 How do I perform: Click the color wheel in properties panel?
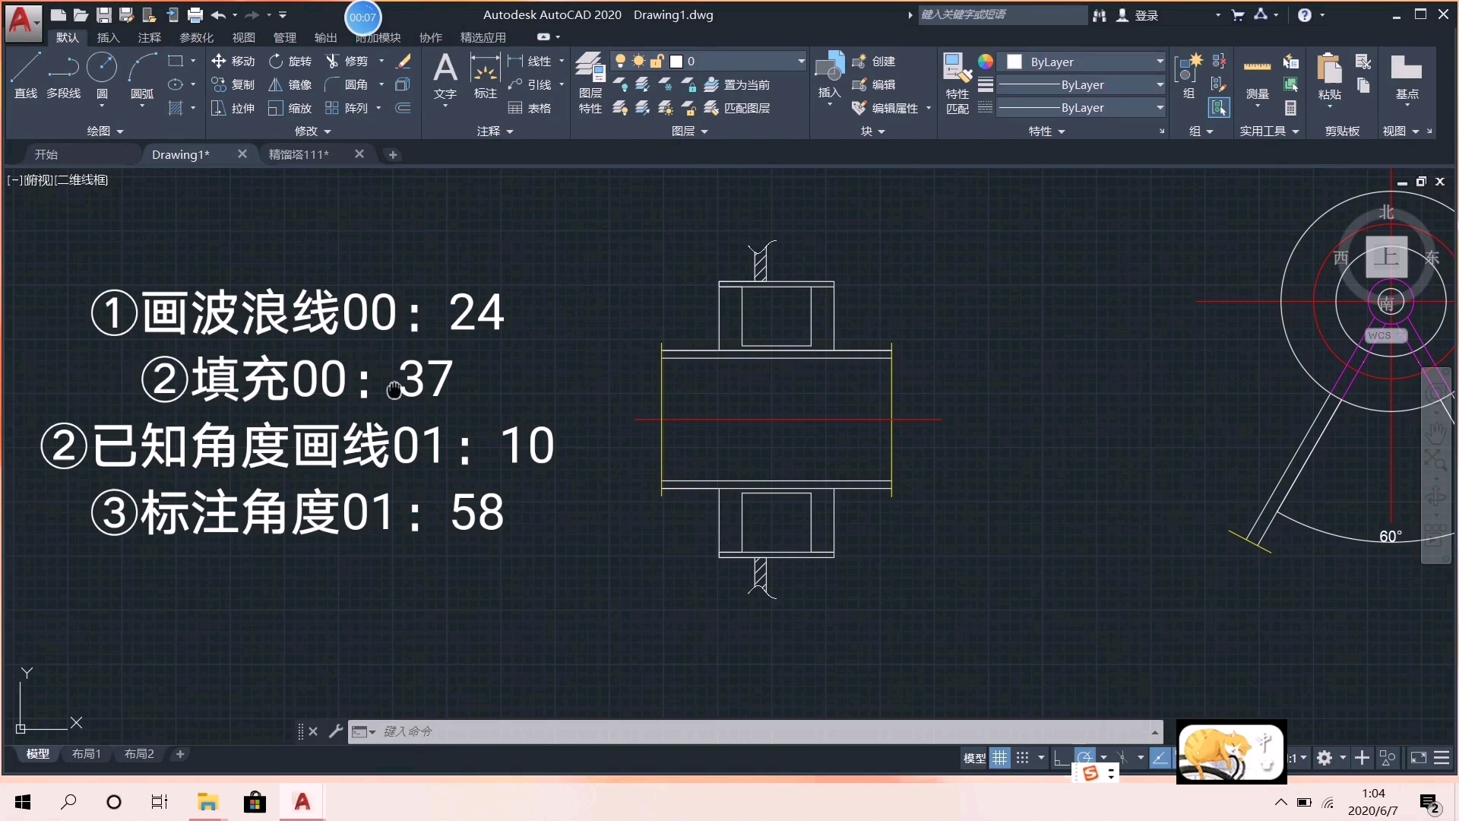pos(986,62)
